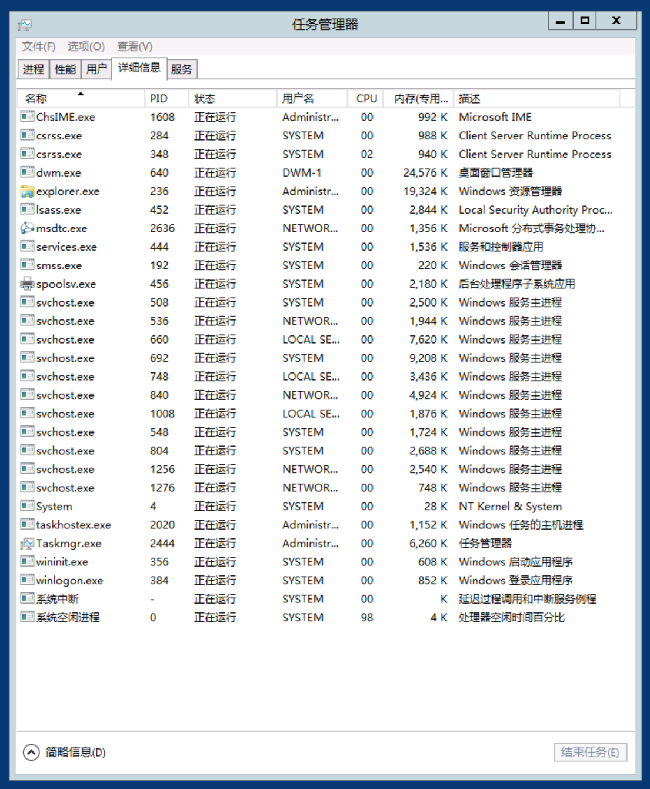The width and height of the screenshot is (650, 789).
Task: Click the explorer.exe folder icon
Action: tap(27, 191)
